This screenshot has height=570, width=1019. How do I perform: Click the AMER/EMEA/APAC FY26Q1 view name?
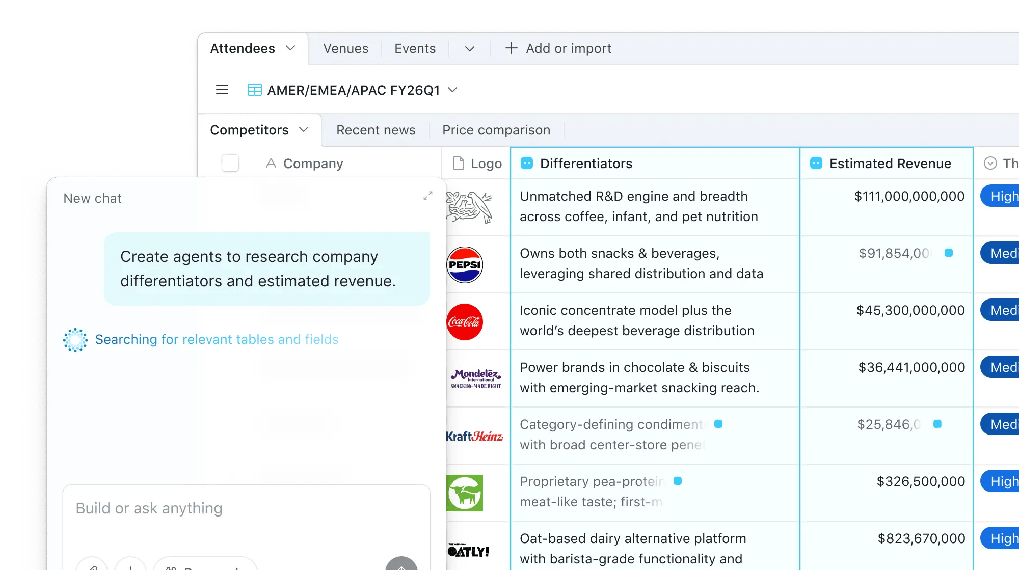click(354, 90)
